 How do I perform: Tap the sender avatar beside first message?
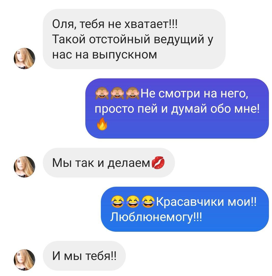(x=24, y=58)
